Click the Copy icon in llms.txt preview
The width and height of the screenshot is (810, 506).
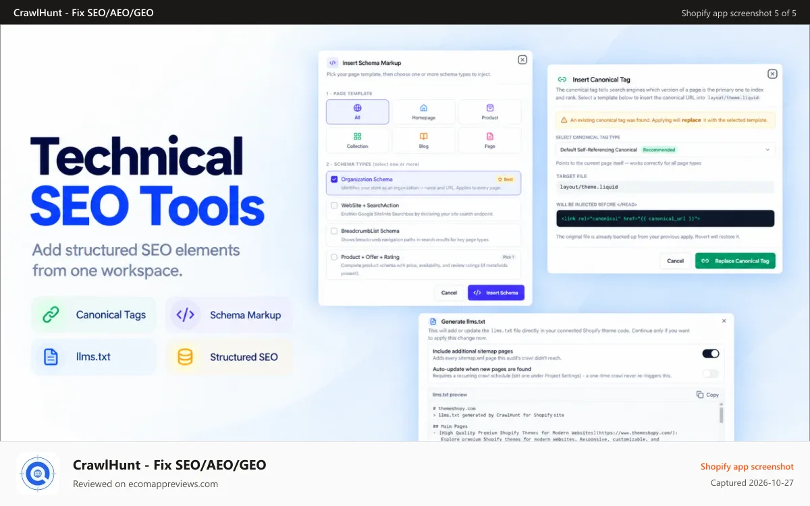click(700, 395)
